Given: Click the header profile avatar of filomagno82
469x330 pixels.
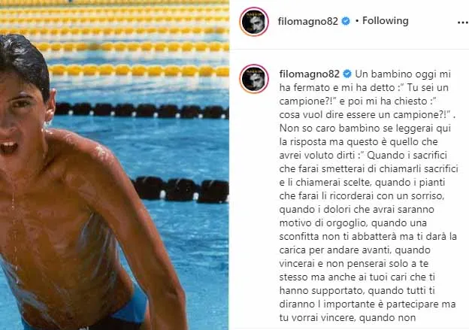Looking at the screenshot, I should pos(254,22).
